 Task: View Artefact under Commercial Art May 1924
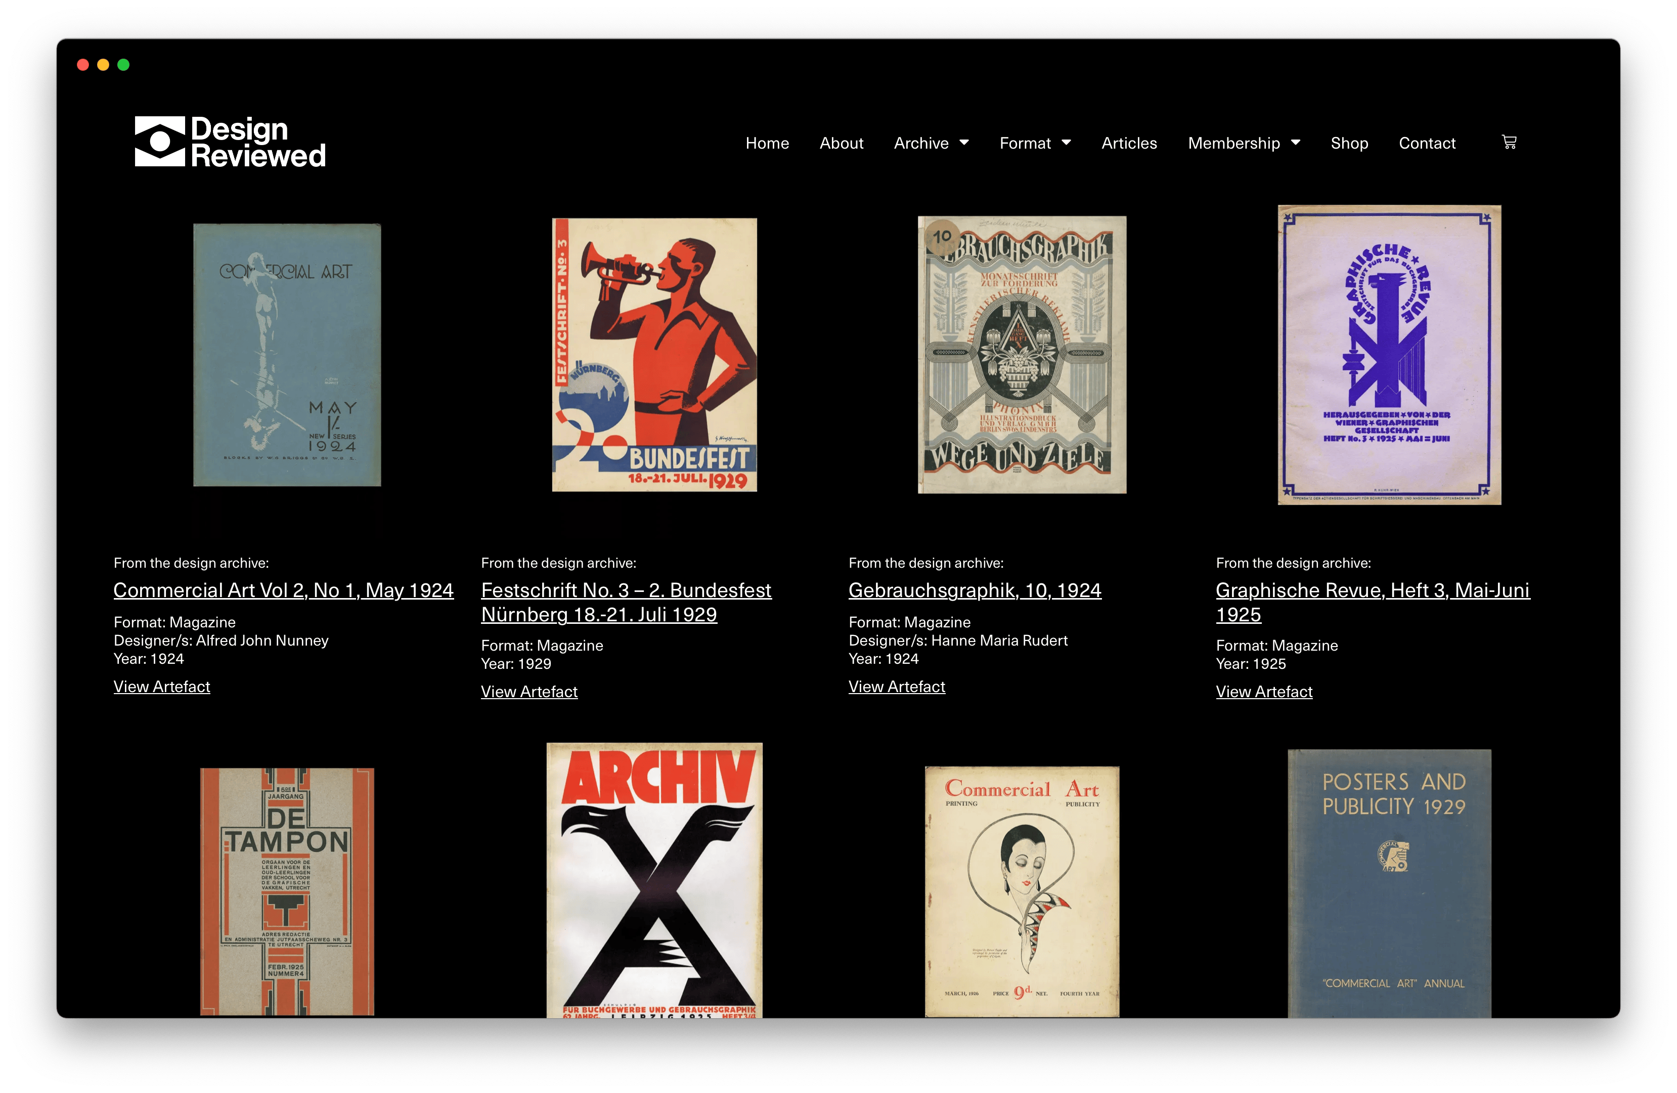click(x=161, y=687)
